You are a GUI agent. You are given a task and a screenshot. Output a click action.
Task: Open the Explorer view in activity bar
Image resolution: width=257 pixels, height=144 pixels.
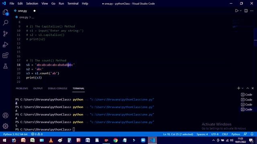coord(5,12)
